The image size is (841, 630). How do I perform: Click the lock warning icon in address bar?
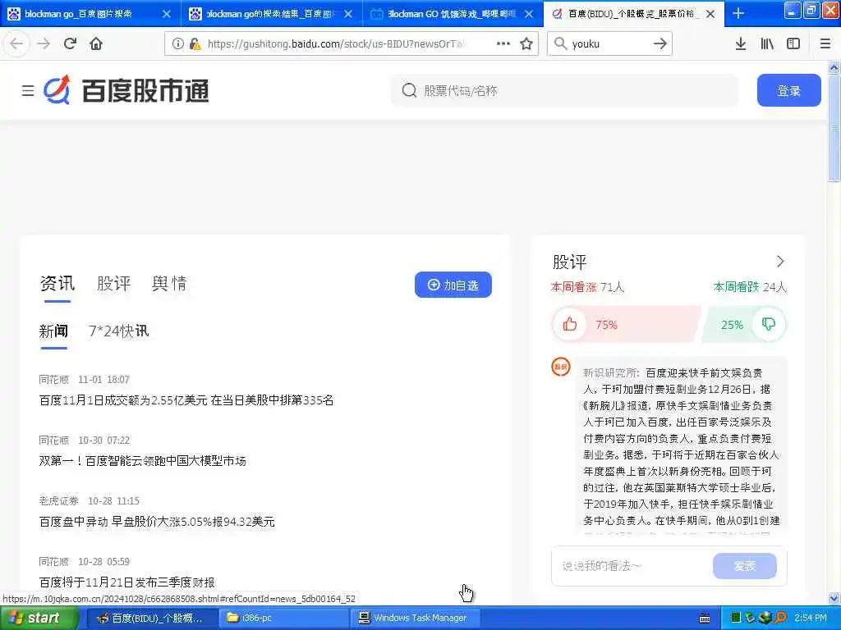(195, 44)
